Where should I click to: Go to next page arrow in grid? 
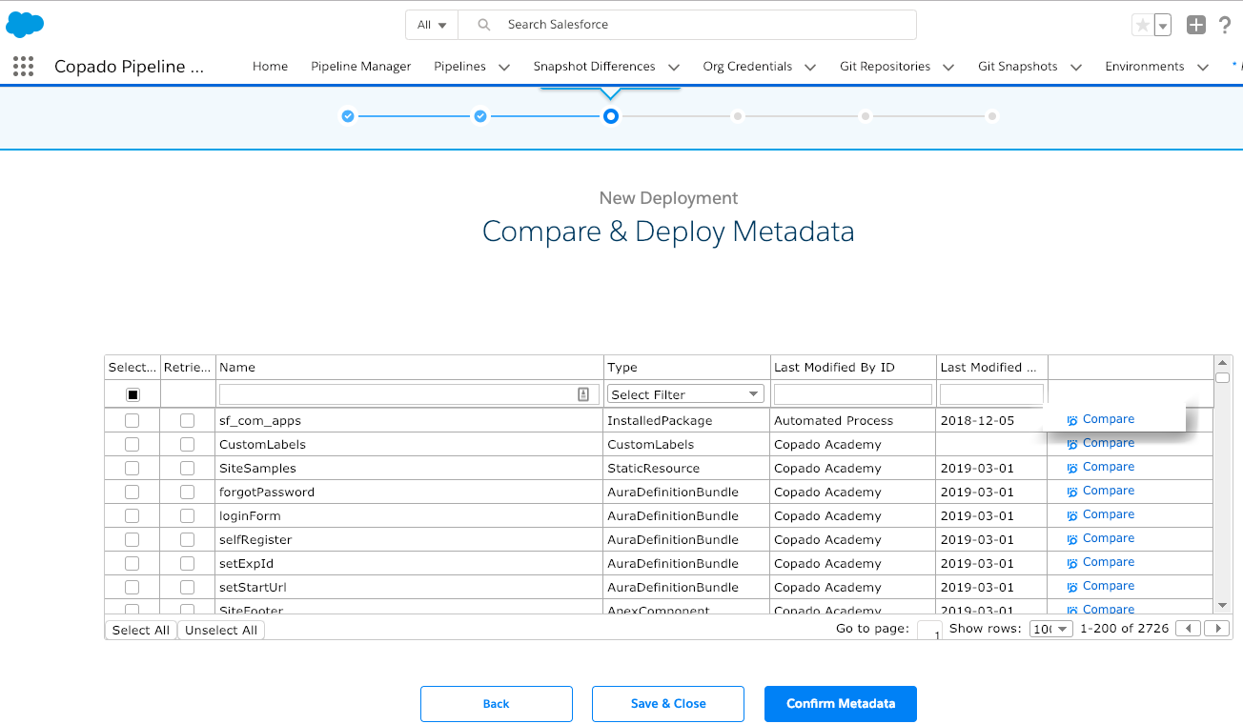[1216, 629]
